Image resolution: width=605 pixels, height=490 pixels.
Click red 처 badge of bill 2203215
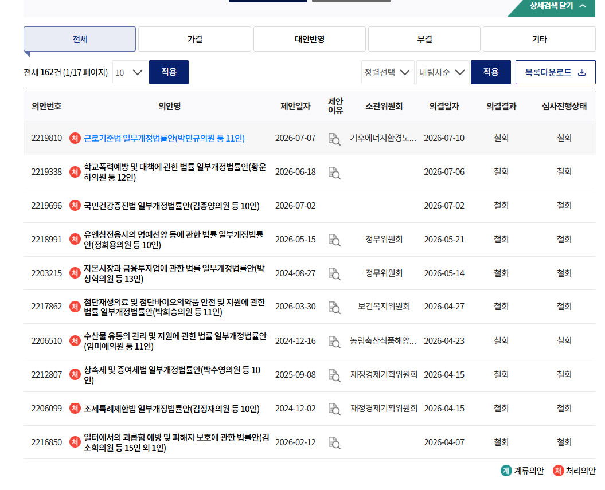tap(75, 273)
